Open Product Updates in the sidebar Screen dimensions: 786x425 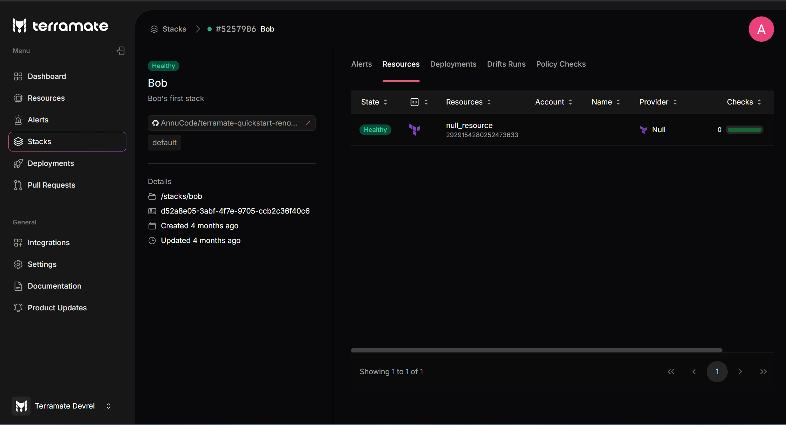tap(57, 308)
